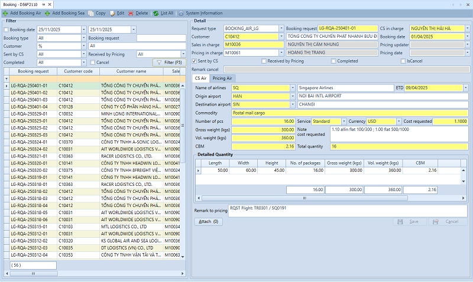The height and width of the screenshot is (282, 473).
Task: Refresh with the List All icon
Action: tap(156, 12)
